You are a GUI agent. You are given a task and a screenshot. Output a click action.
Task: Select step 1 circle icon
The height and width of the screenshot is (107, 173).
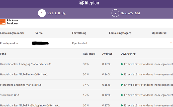pos(42,13)
